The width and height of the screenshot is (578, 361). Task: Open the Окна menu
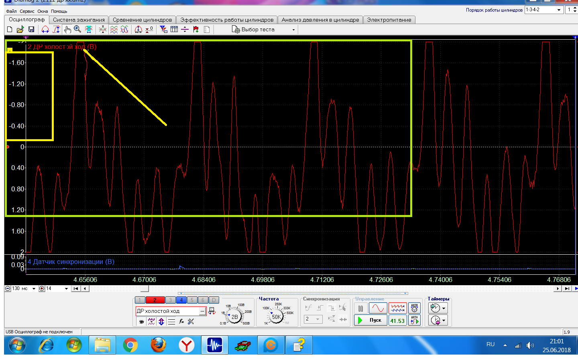(43, 11)
